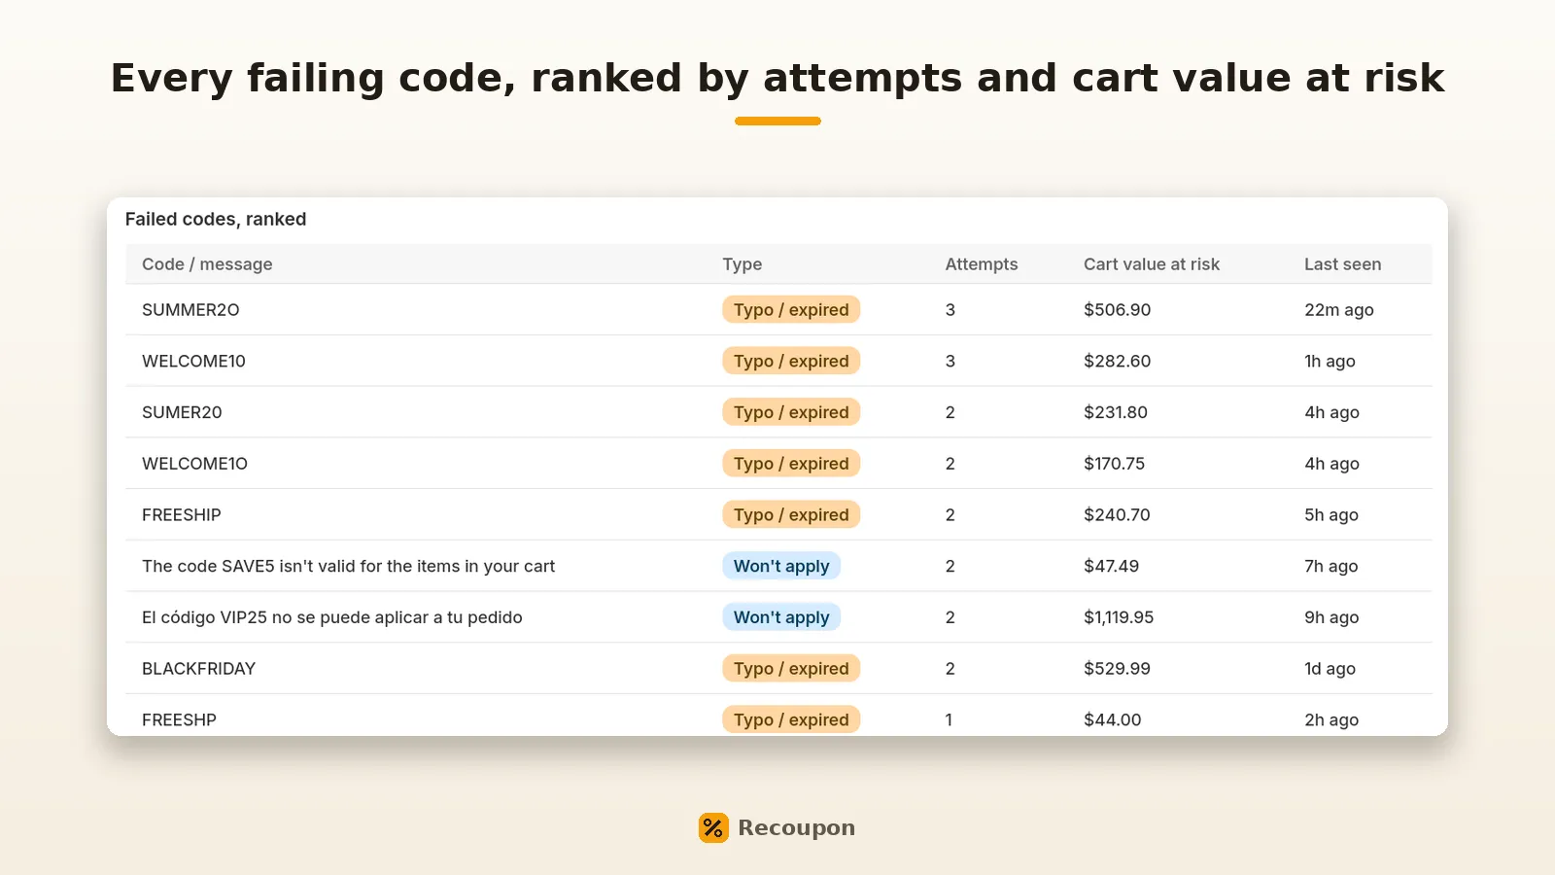Click the Typo / expired badge for WELCOME10
The image size is (1555, 875).
coord(791,361)
